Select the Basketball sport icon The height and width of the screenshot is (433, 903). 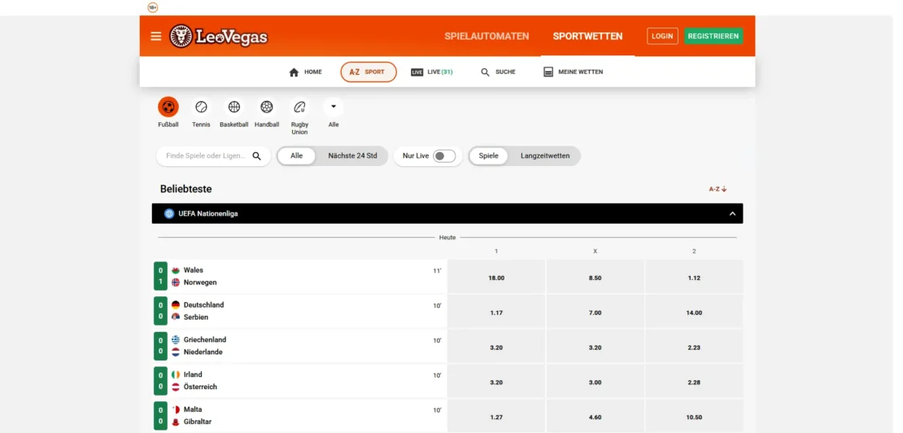point(233,107)
